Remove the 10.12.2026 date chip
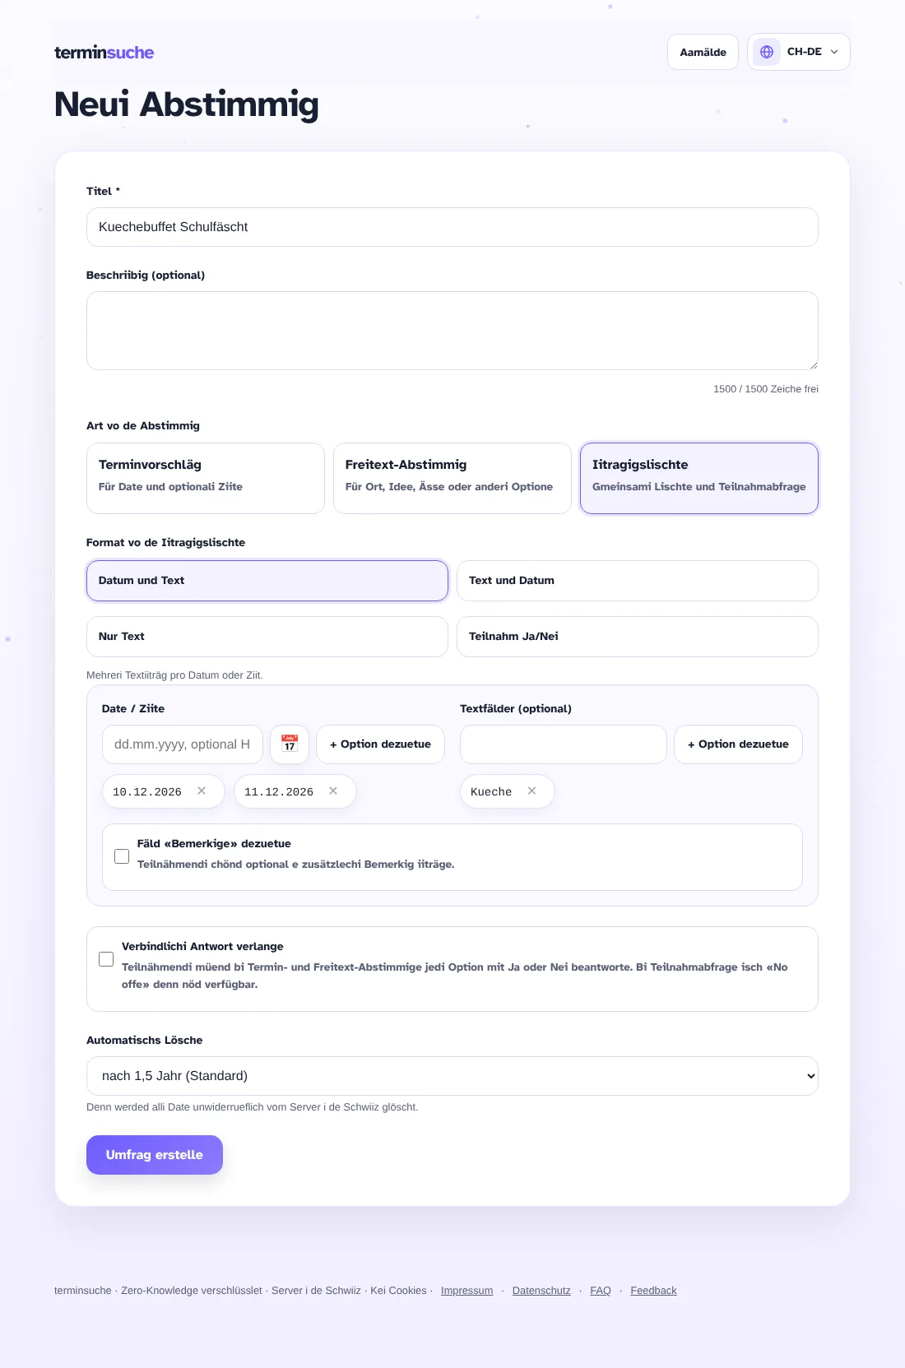This screenshot has height=1368, width=905. coord(202,791)
